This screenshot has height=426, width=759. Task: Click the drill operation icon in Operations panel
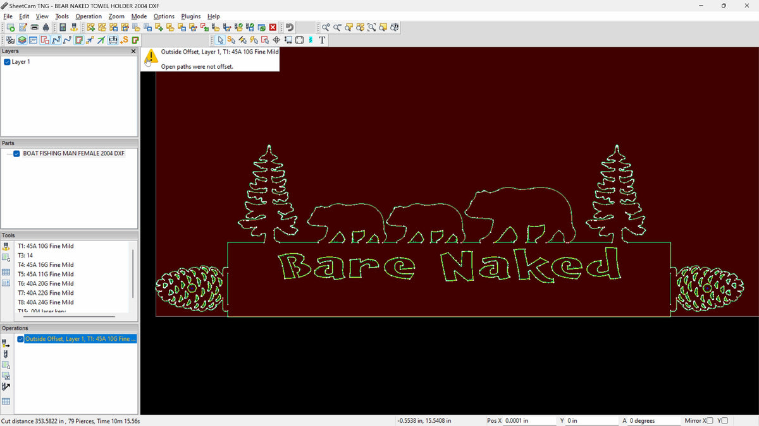pos(6,355)
